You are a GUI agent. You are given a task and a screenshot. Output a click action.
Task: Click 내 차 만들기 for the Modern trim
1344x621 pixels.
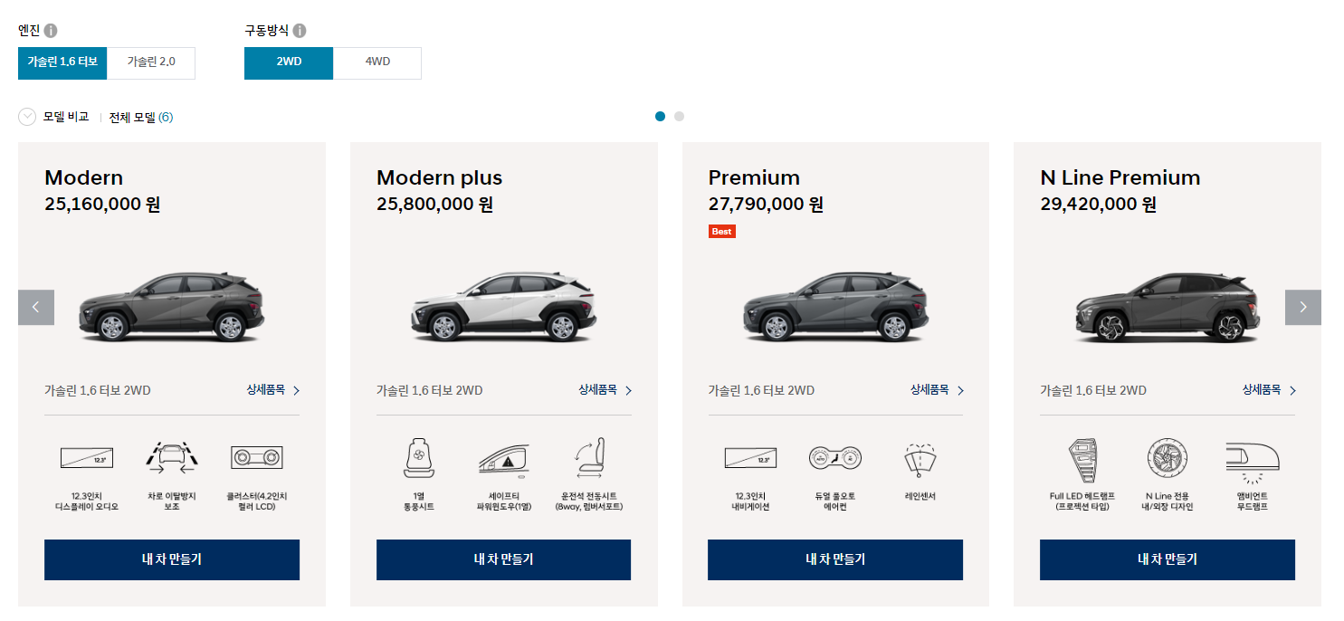[x=171, y=559]
